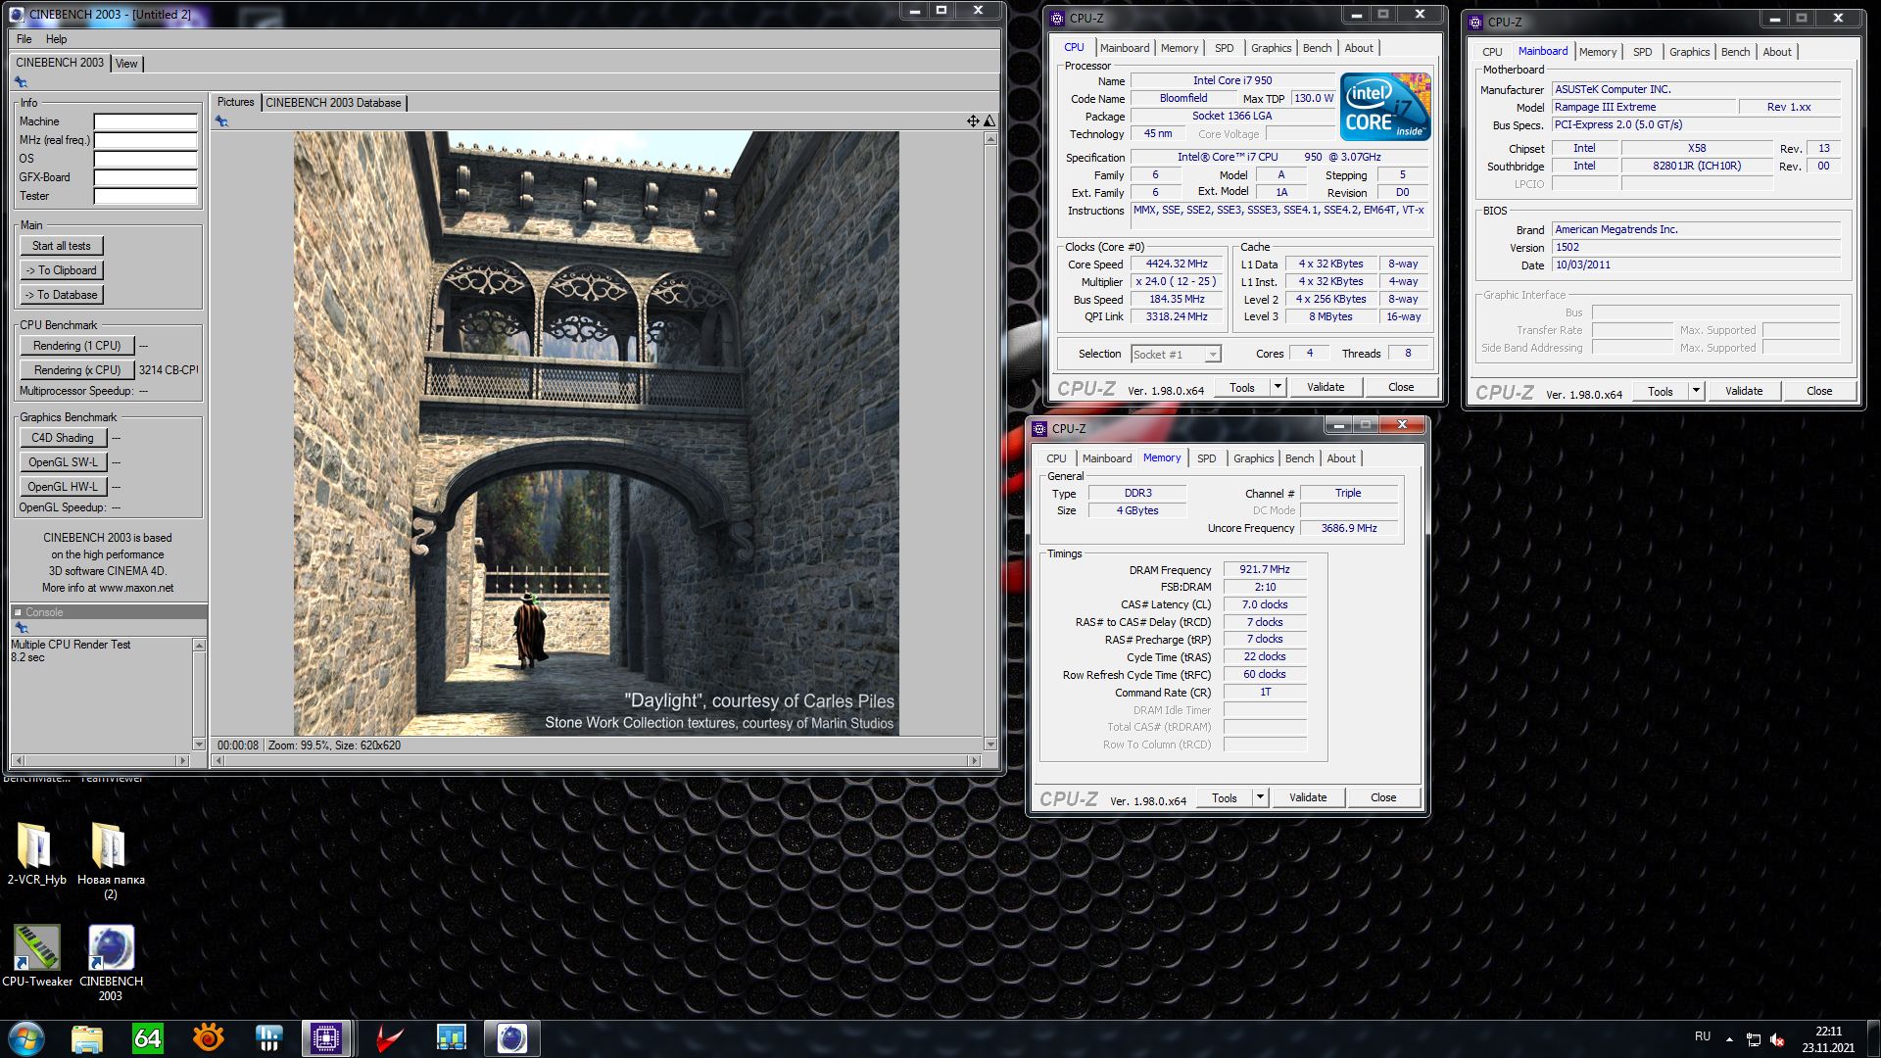Open the Tools dropdown arrow in CPU-Z Mainboard window
Screen dimensions: 1881x1058
(1696, 391)
